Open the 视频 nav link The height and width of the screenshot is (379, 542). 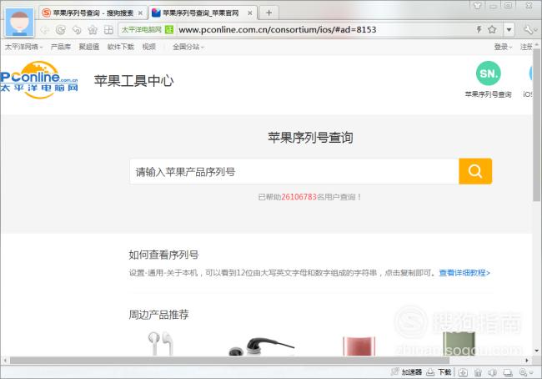click(x=149, y=47)
